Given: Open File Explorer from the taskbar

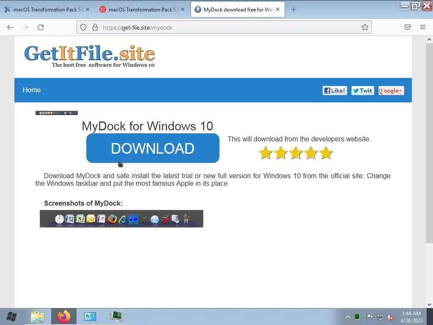Looking at the screenshot, I should 38,317.
